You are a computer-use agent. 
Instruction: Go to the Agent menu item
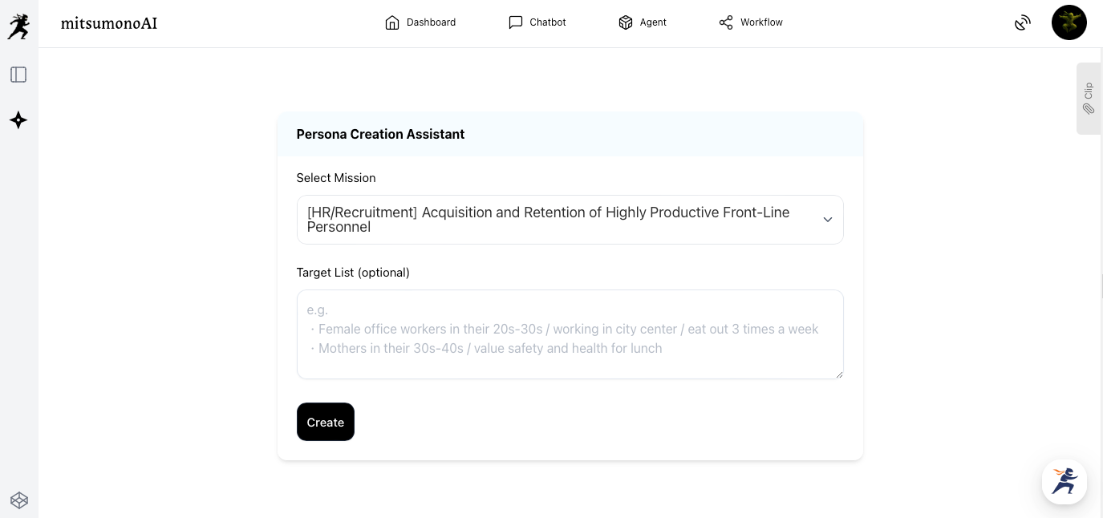click(643, 22)
